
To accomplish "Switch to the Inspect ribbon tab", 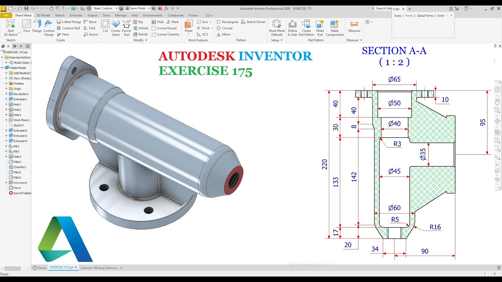I will tap(93, 15).
